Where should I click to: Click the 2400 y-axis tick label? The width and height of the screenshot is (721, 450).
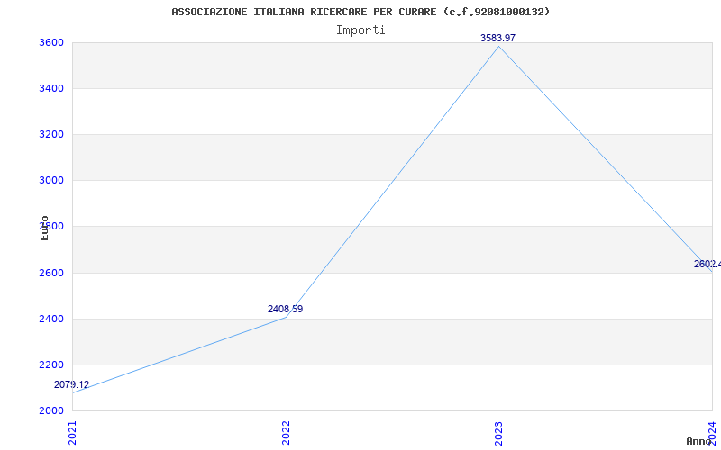click(x=50, y=319)
